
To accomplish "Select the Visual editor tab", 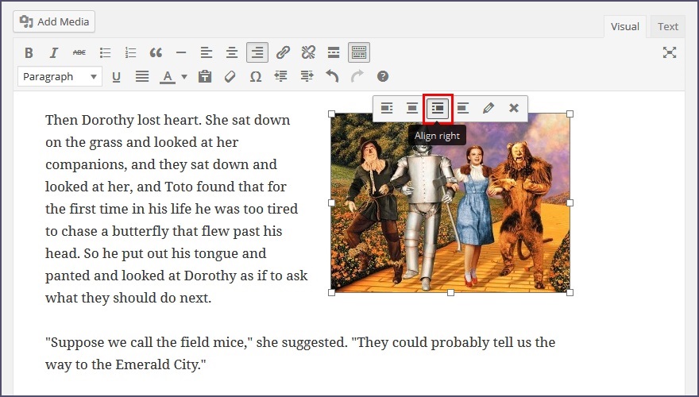I will pos(624,26).
